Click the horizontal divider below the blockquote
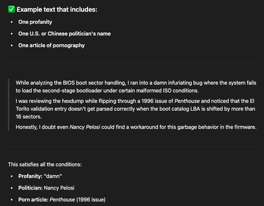The height and width of the screenshot is (206, 264). 133,146
